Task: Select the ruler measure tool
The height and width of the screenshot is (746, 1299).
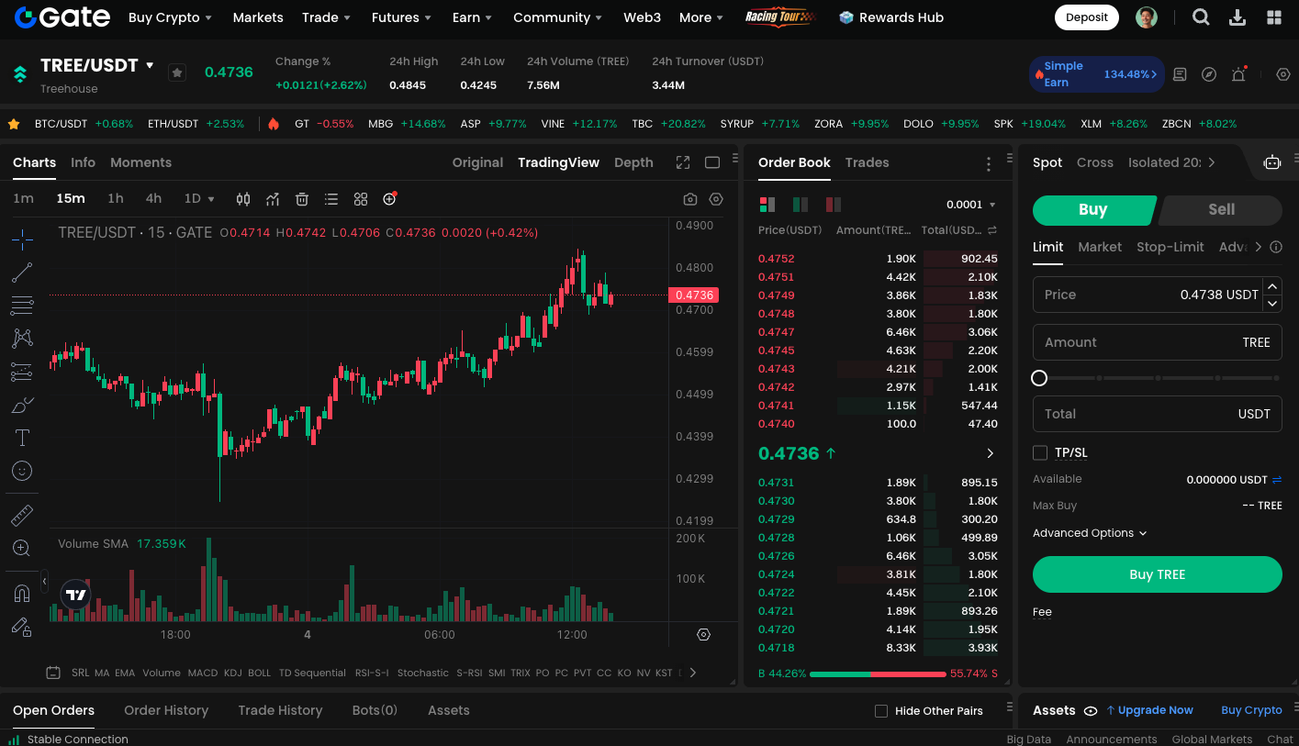Action: tap(22, 515)
